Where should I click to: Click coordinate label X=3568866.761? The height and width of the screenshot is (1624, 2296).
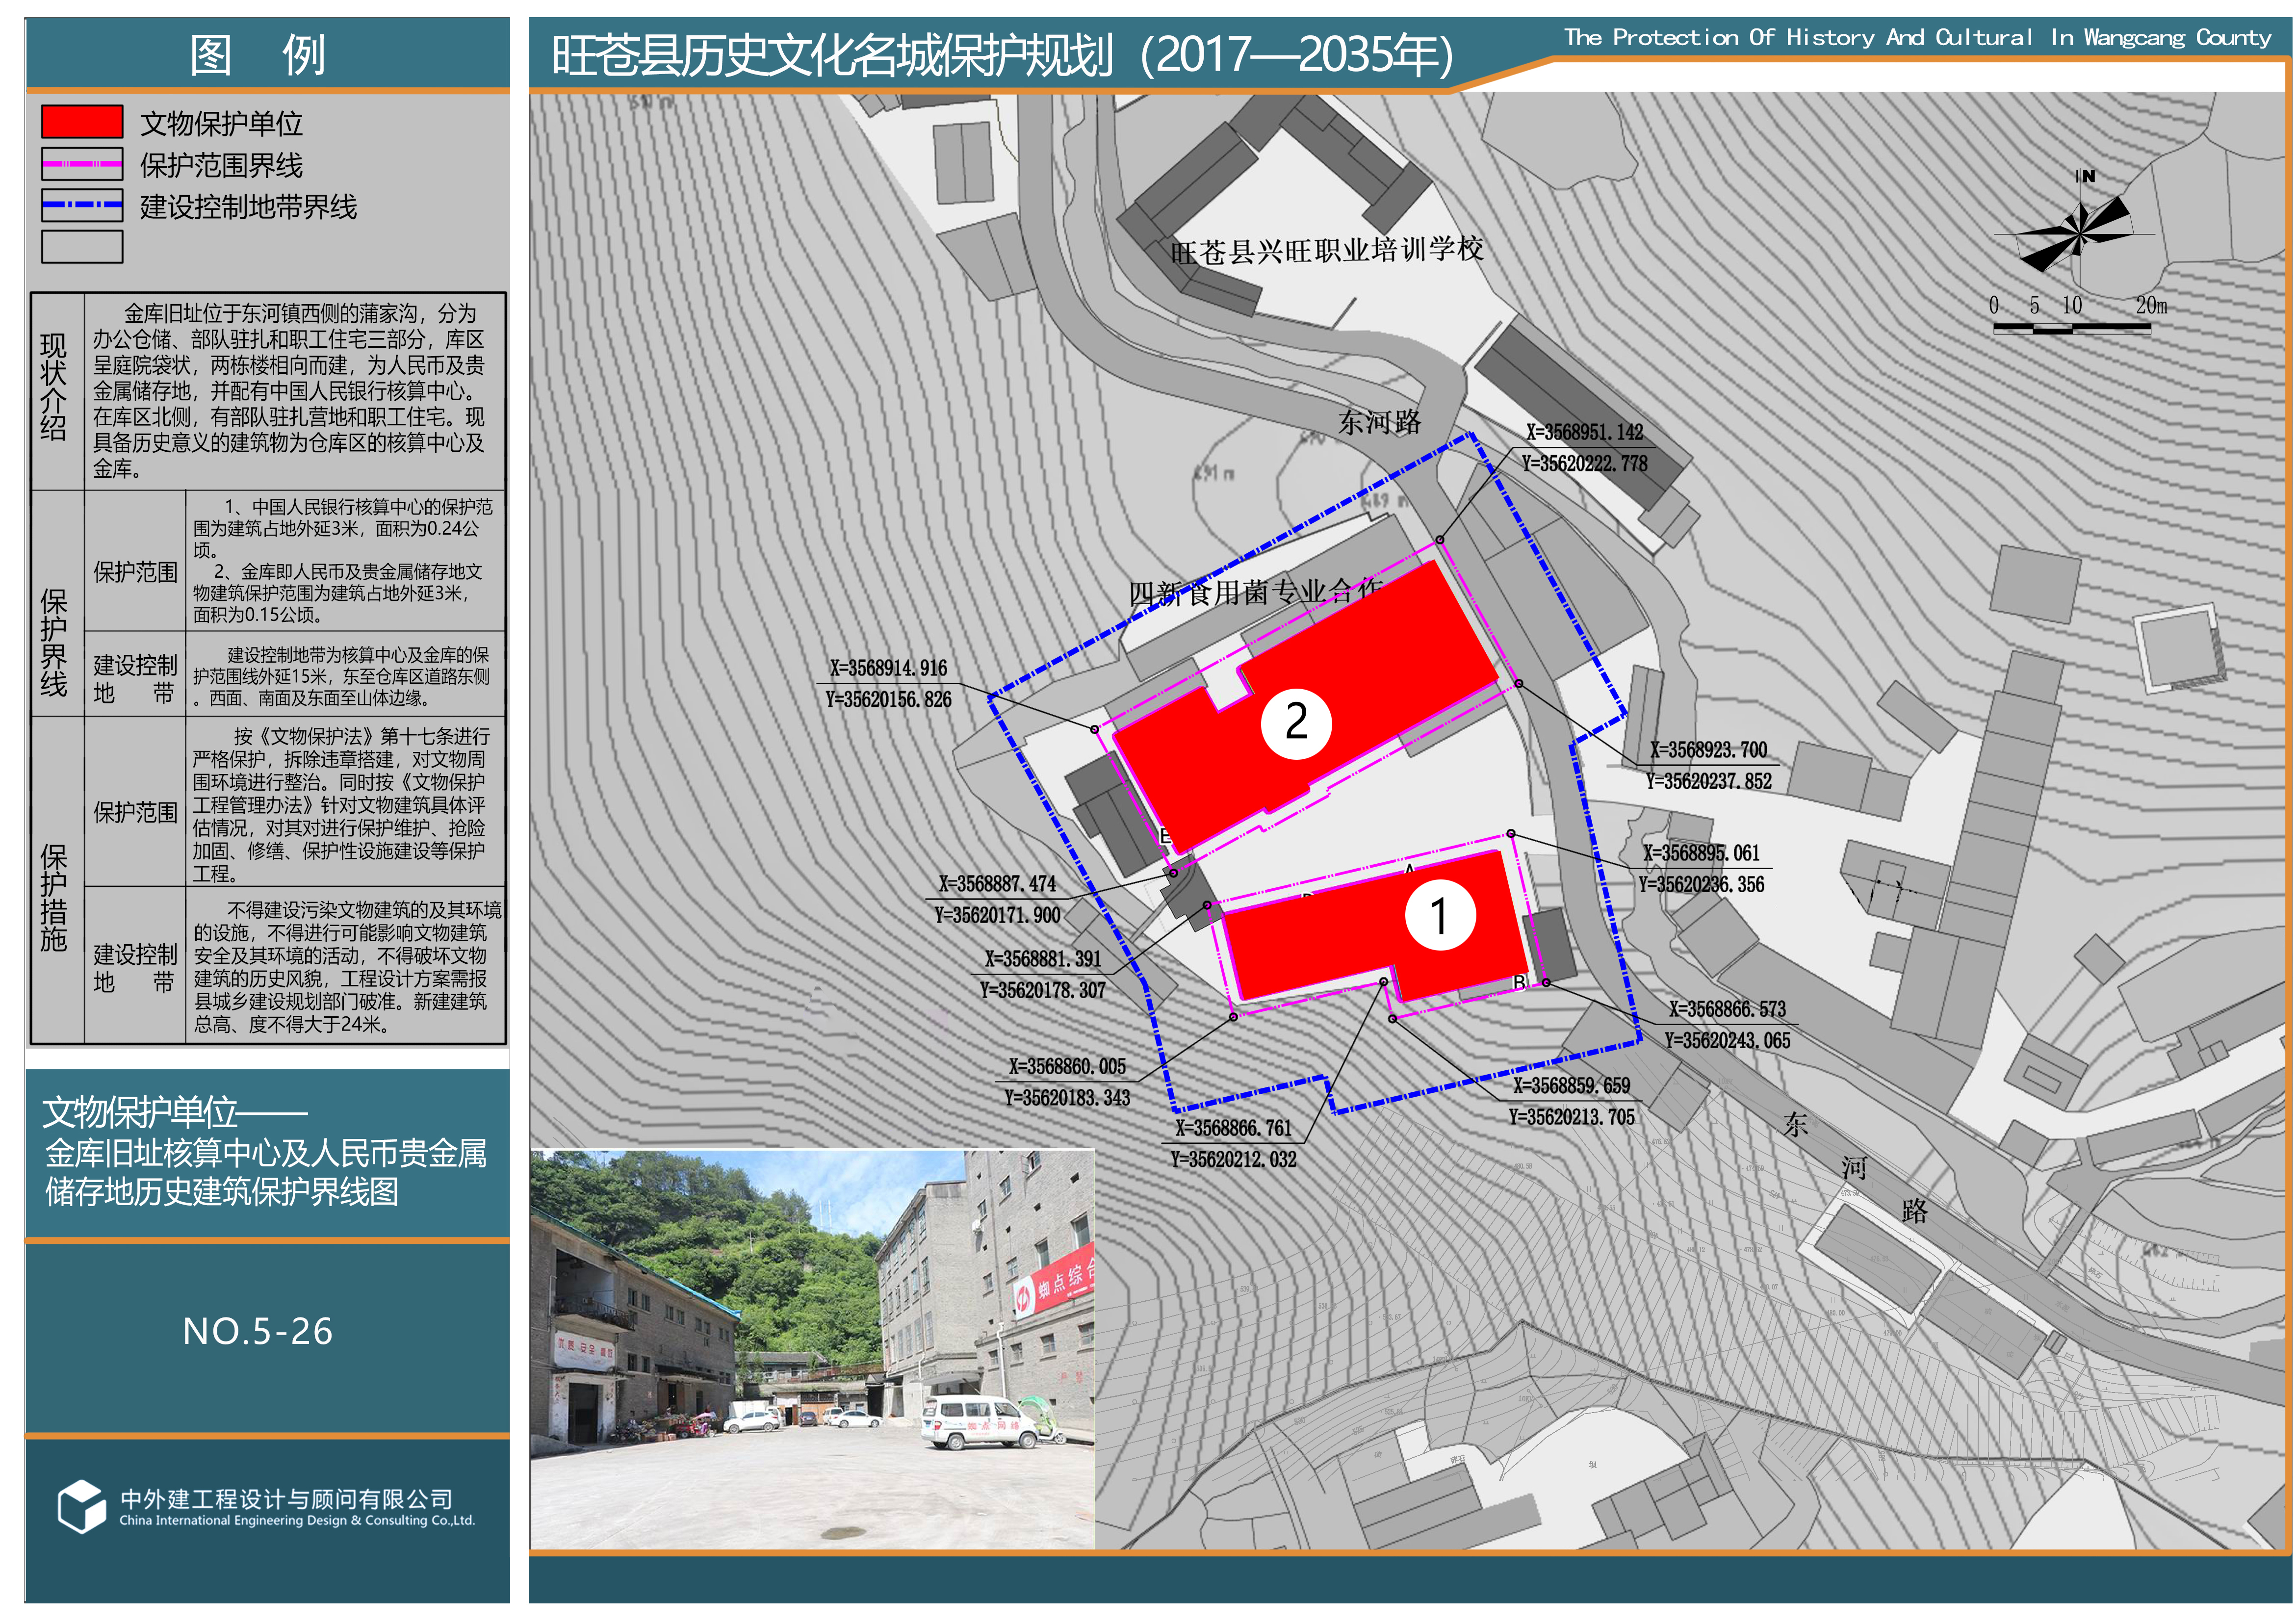point(1233,1128)
